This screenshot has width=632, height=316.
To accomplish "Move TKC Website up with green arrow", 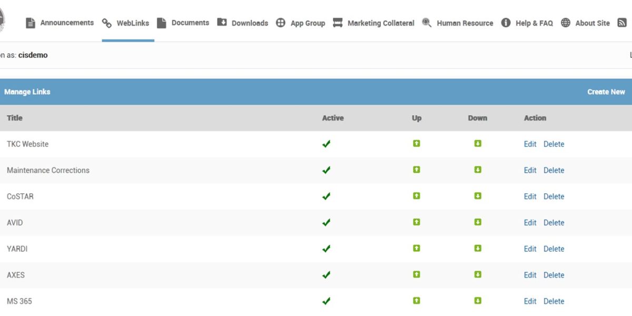I will (416, 143).
